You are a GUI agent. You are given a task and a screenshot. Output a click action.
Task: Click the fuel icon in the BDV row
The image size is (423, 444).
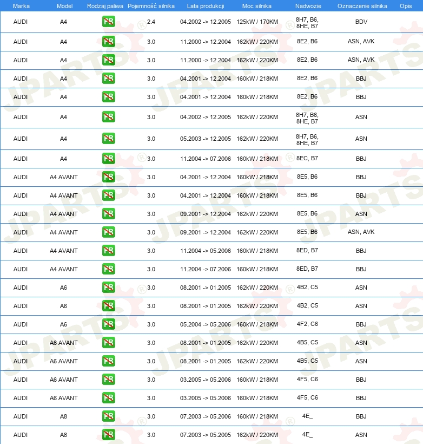click(x=108, y=22)
